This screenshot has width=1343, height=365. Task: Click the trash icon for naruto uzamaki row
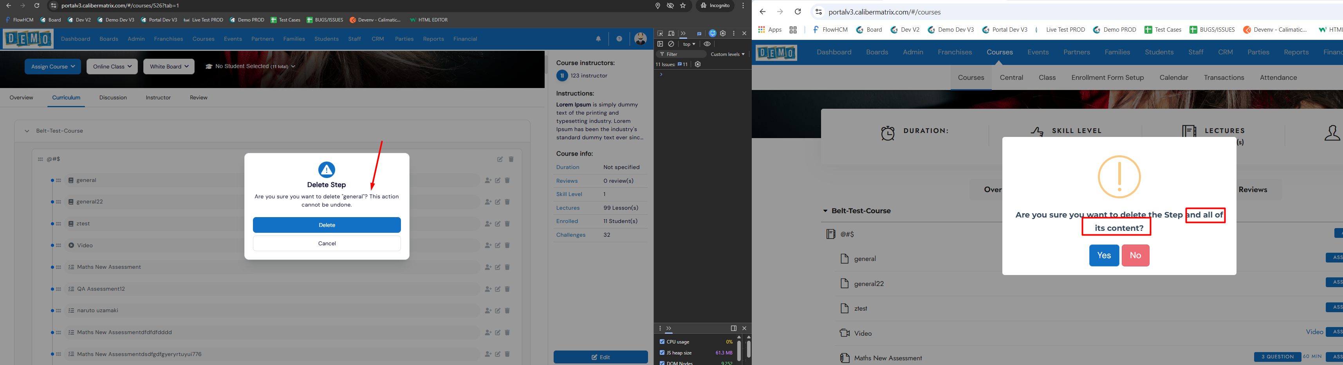click(x=507, y=310)
